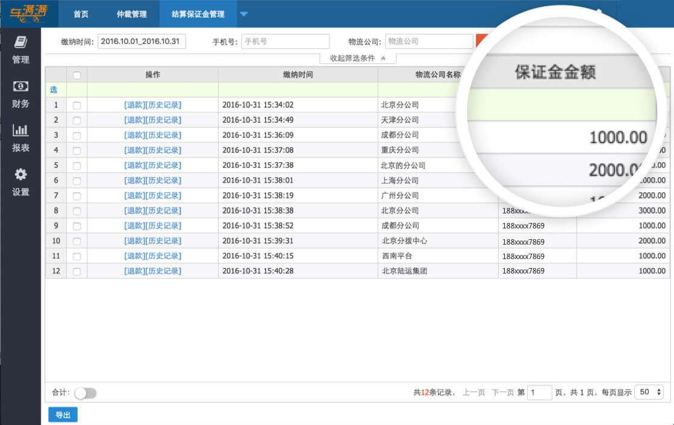Check the select-all checkbox in header
This screenshot has width=674, height=425.
pyautogui.click(x=76, y=75)
